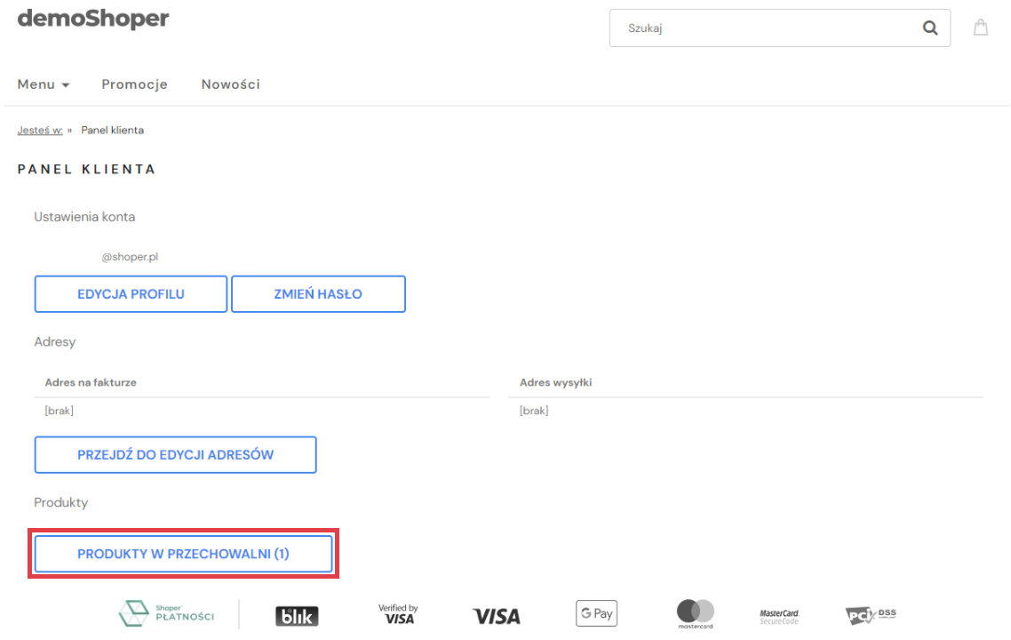The image size is (1011, 640).
Task: Click the Edycja profilu button
Action: 131,294
